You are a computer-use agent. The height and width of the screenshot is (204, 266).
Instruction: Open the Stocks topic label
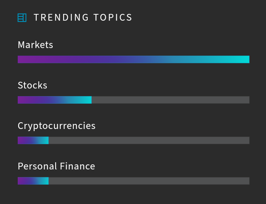pos(32,85)
